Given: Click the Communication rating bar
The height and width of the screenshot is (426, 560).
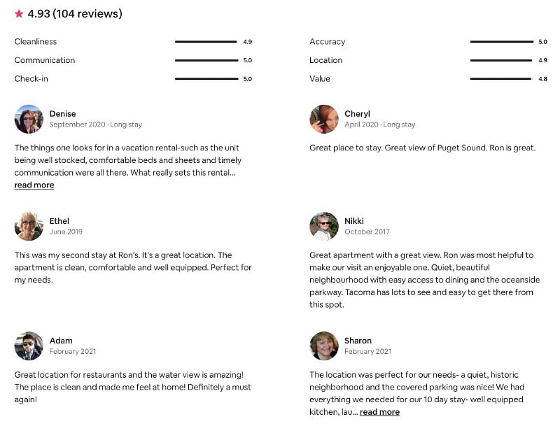Looking at the screenshot, I should click(x=206, y=60).
